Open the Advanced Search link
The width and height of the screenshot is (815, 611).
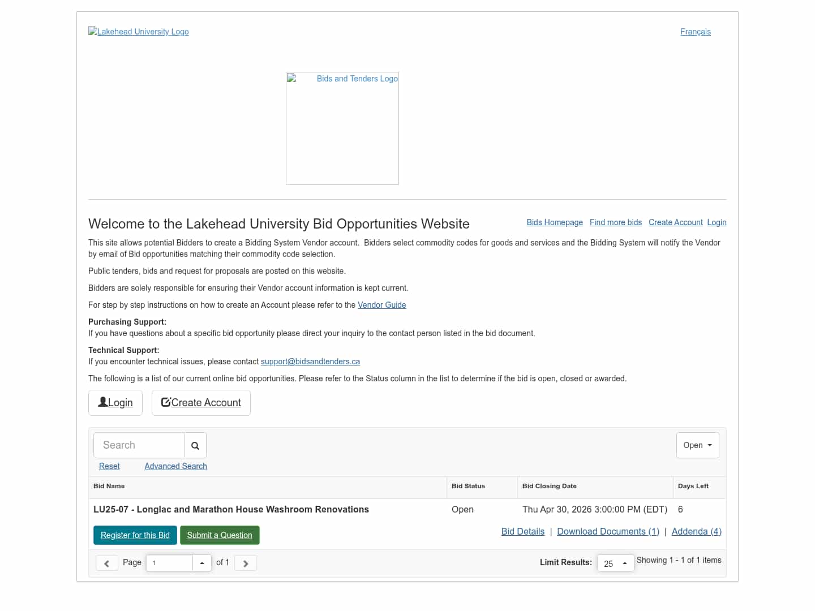[x=175, y=466]
